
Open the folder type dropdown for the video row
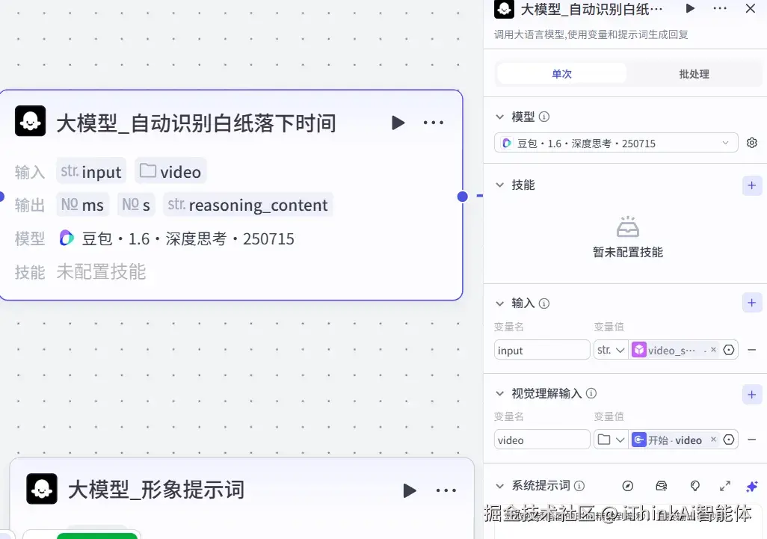coord(611,440)
